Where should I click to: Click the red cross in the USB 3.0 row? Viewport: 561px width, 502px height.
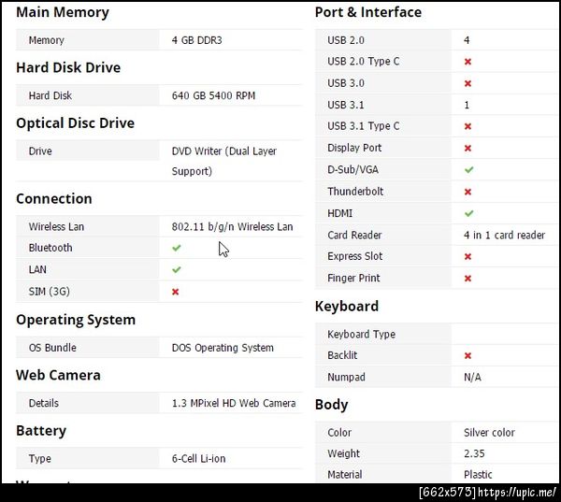pyautogui.click(x=467, y=83)
